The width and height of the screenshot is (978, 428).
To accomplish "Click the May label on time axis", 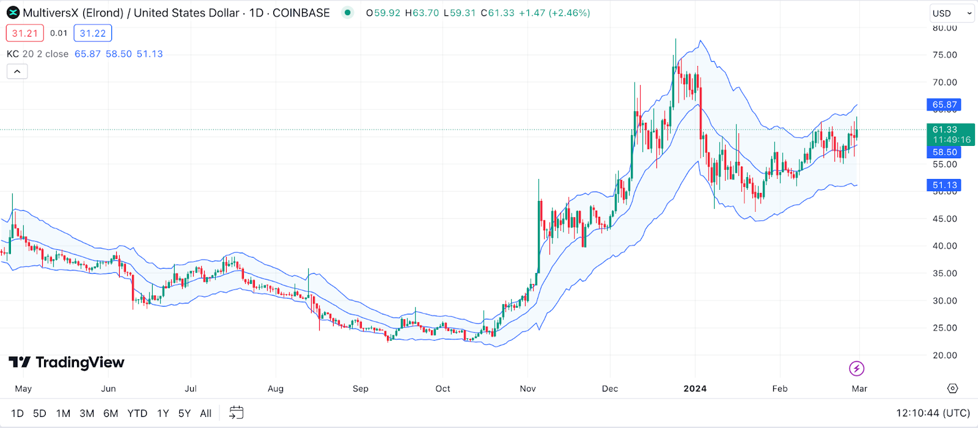I will click(x=23, y=388).
